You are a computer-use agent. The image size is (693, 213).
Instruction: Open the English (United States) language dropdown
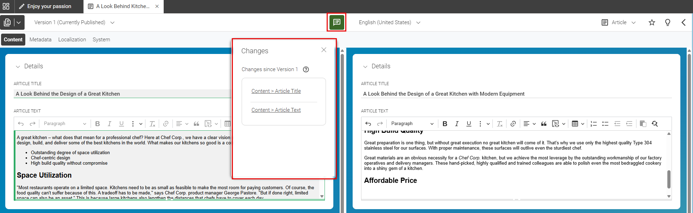tap(390, 22)
